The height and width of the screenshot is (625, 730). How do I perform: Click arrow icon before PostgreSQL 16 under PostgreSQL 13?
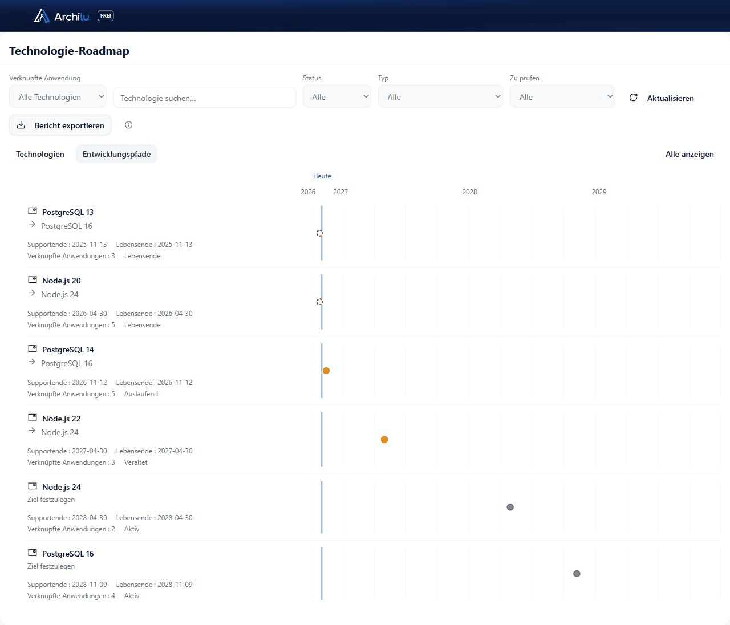[32, 225]
